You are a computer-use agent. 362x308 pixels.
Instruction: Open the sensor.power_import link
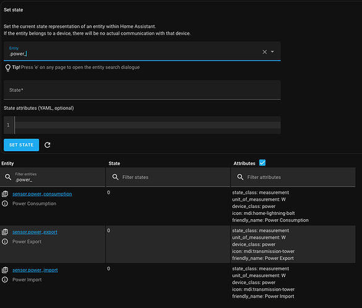click(35, 270)
